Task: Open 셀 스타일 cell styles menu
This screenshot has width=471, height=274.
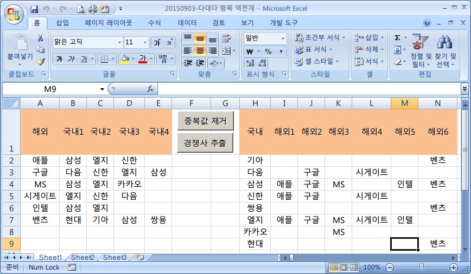Action: click(x=317, y=61)
